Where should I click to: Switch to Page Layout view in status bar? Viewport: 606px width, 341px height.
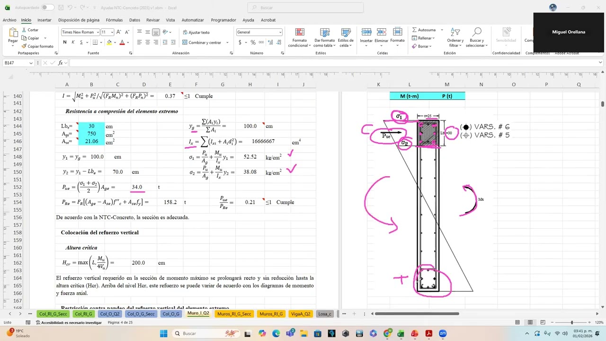click(x=530, y=323)
